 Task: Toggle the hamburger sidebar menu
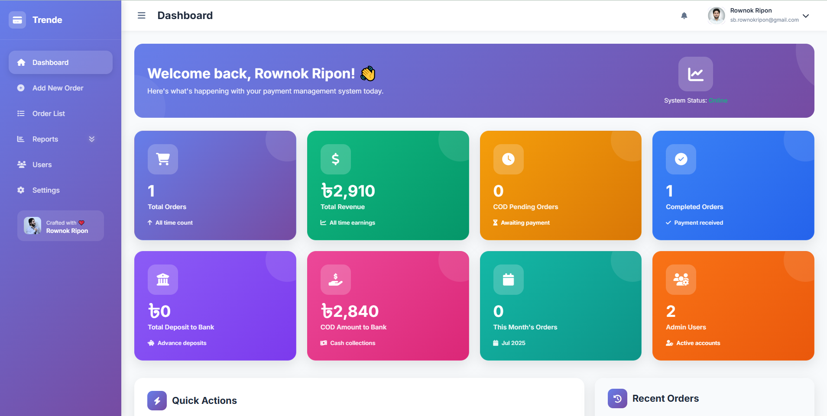pos(141,16)
